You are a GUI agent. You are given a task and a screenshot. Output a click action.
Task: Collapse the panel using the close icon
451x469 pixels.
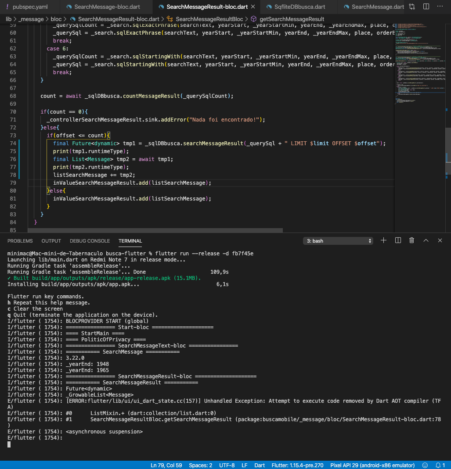(x=440, y=240)
